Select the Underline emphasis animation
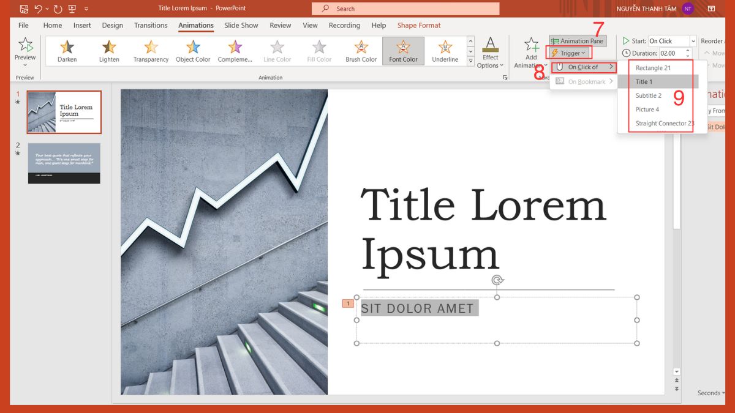The width and height of the screenshot is (735, 413). (445, 51)
